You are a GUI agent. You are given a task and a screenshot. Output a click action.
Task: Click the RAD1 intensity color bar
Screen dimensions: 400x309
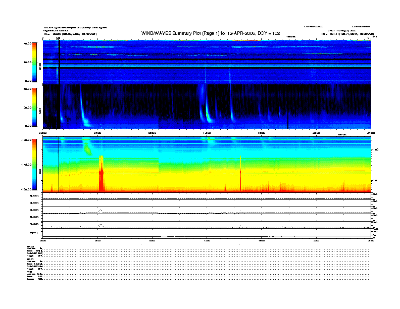34,108
